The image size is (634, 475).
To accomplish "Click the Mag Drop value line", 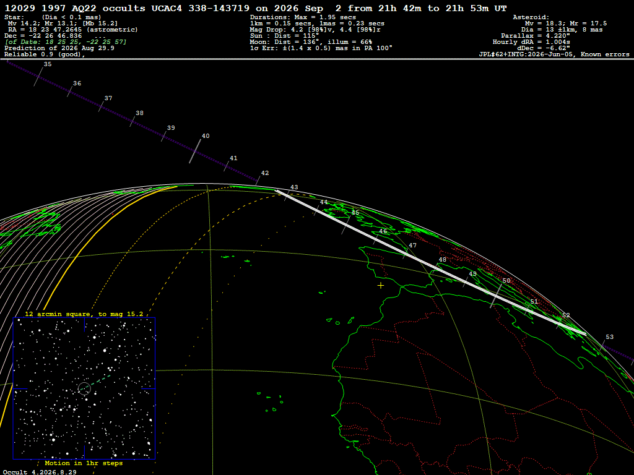I will pyautogui.click(x=315, y=30).
